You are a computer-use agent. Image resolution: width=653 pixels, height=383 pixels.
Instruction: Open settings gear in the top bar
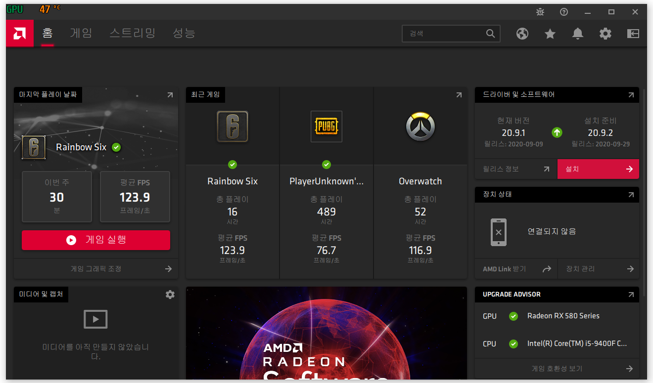[606, 34]
